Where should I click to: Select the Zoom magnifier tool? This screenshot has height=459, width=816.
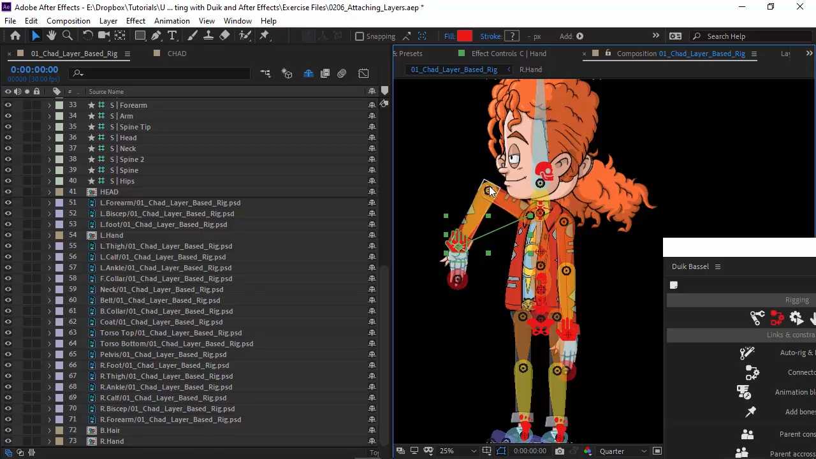[x=68, y=36]
